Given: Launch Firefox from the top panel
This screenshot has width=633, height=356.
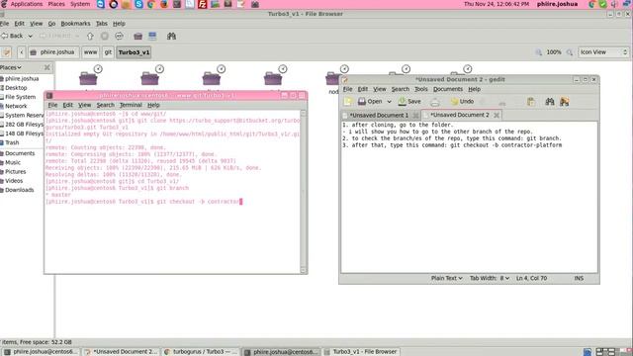Looking at the screenshot, I should tap(164, 4).
